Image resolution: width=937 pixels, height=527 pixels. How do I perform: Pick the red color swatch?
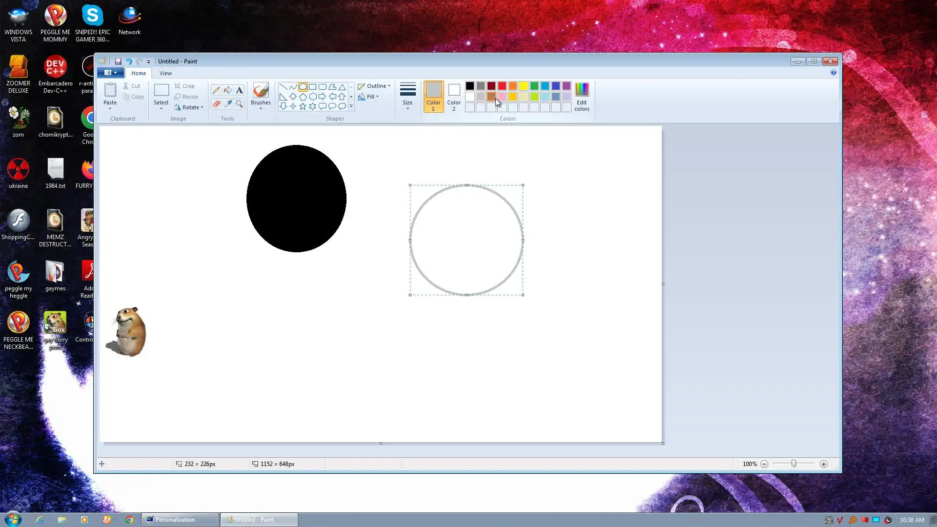point(502,86)
